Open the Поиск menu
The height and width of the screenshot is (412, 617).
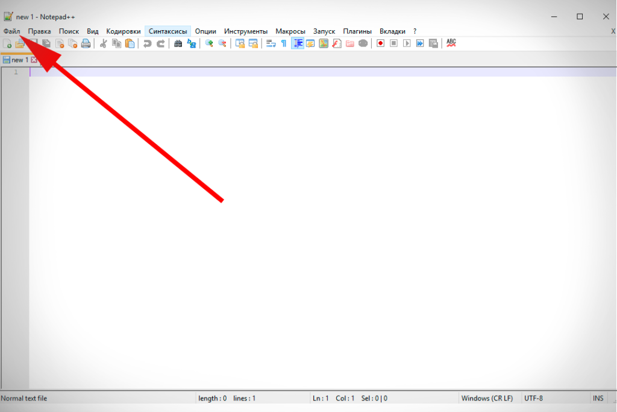(x=69, y=31)
